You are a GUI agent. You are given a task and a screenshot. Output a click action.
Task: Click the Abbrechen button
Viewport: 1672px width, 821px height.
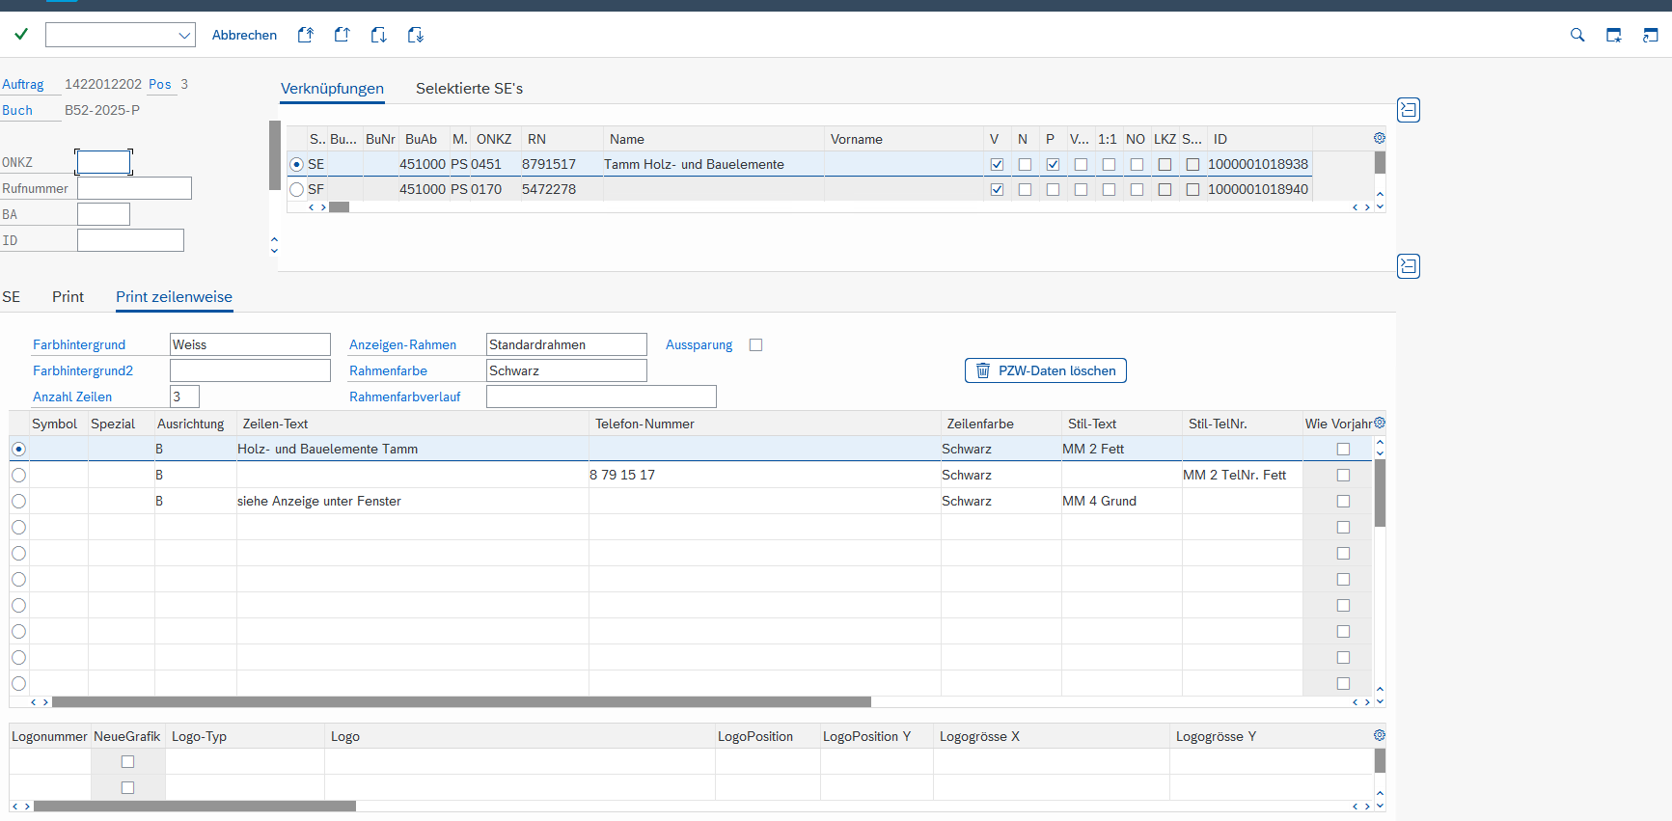coord(244,35)
